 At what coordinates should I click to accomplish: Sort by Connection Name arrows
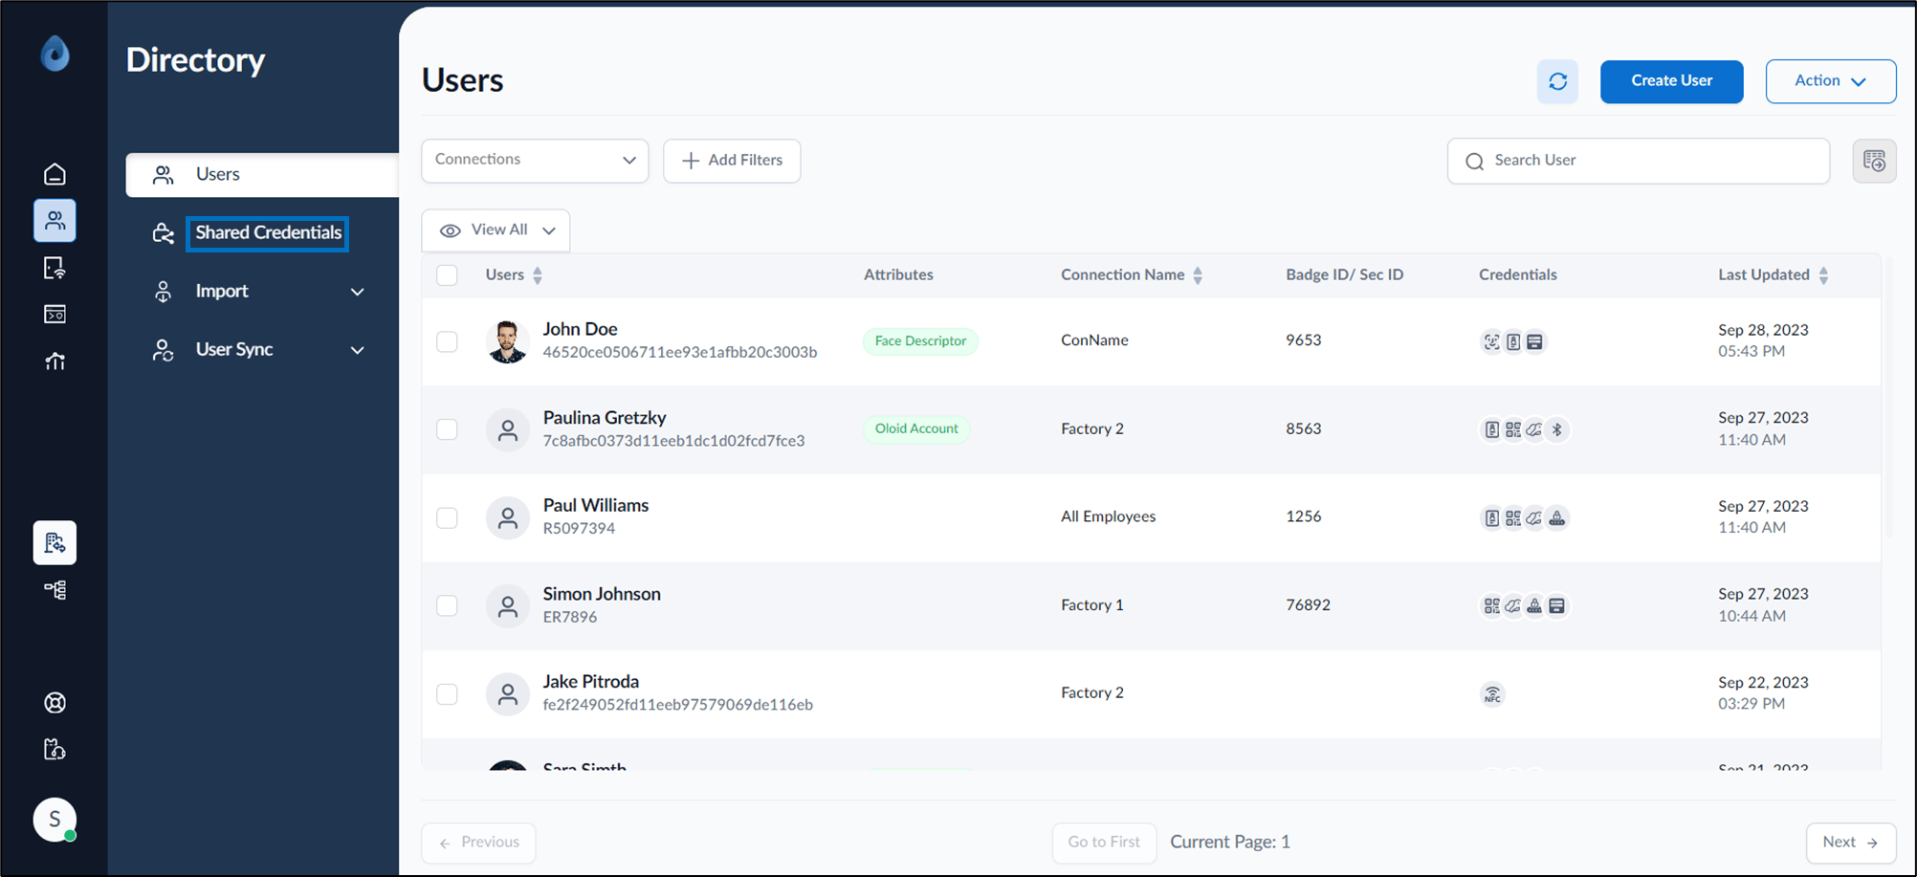(x=1198, y=275)
